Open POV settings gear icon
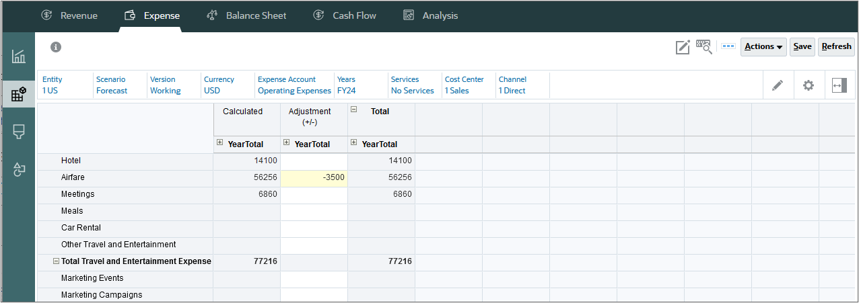 pyautogui.click(x=809, y=85)
